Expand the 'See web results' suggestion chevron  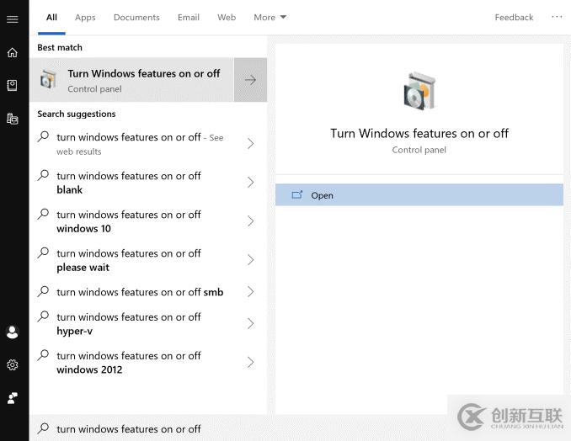(250, 143)
